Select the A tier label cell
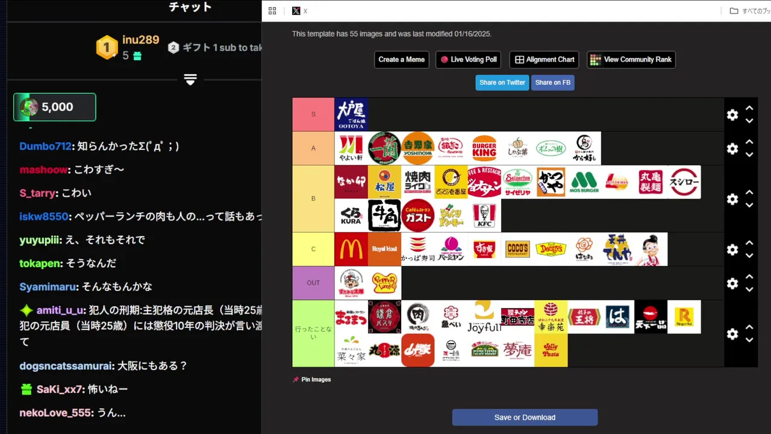 (x=313, y=148)
